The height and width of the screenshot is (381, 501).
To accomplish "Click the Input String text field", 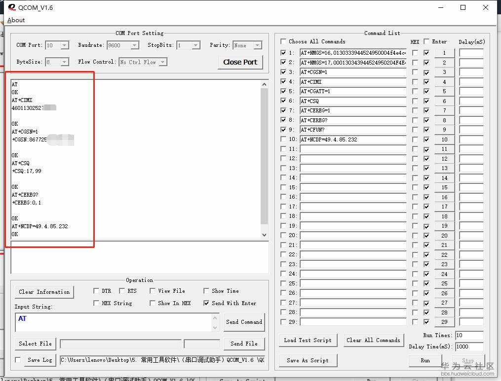I will 114,322.
